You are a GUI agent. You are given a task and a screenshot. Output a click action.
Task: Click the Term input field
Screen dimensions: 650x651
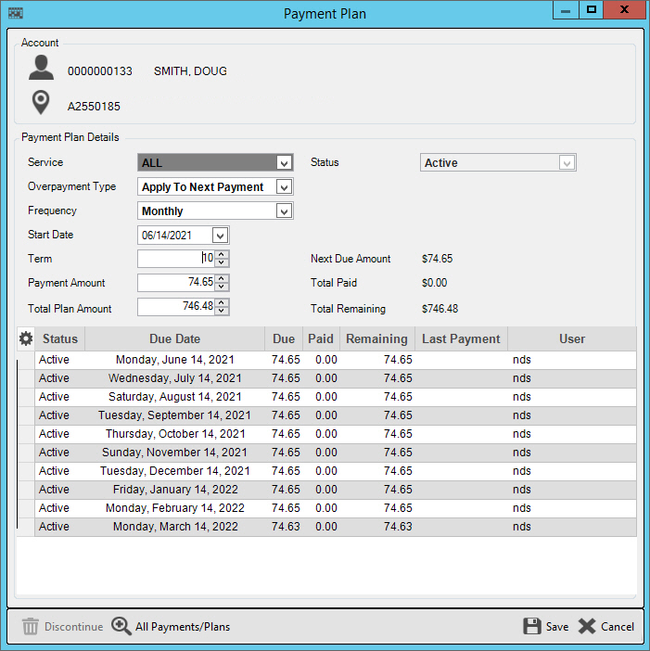(176, 259)
